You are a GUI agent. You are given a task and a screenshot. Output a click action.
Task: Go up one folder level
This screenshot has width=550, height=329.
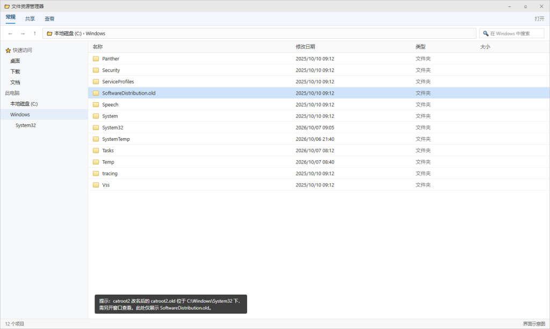click(35, 34)
